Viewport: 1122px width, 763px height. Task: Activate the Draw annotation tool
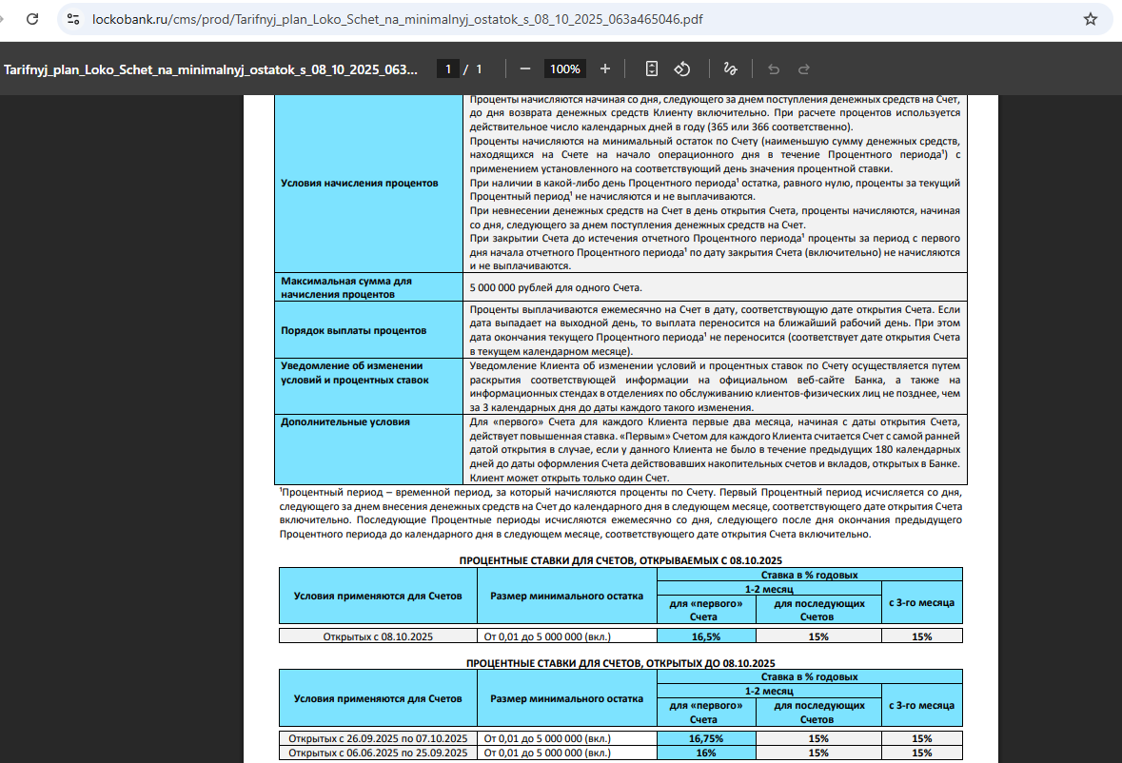coord(730,68)
